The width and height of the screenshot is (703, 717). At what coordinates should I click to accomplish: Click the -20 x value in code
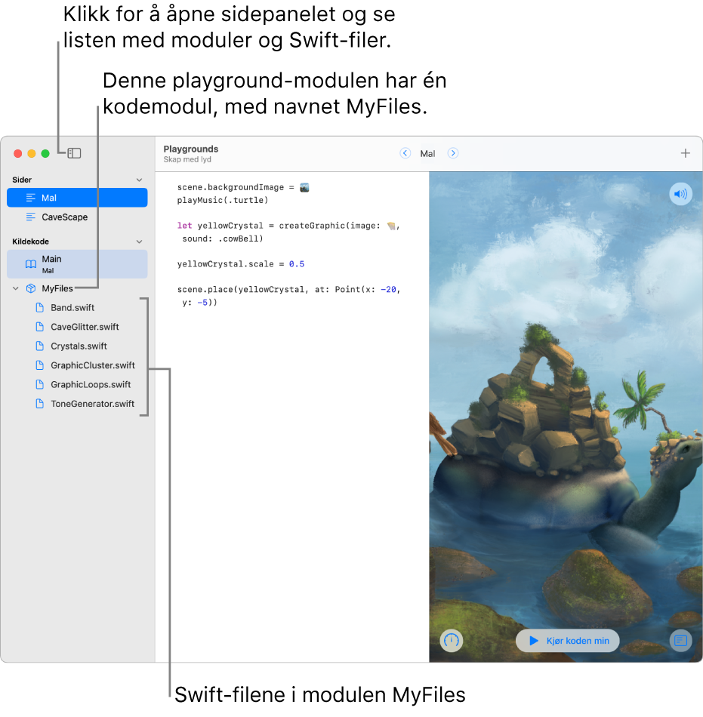click(388, 290)
